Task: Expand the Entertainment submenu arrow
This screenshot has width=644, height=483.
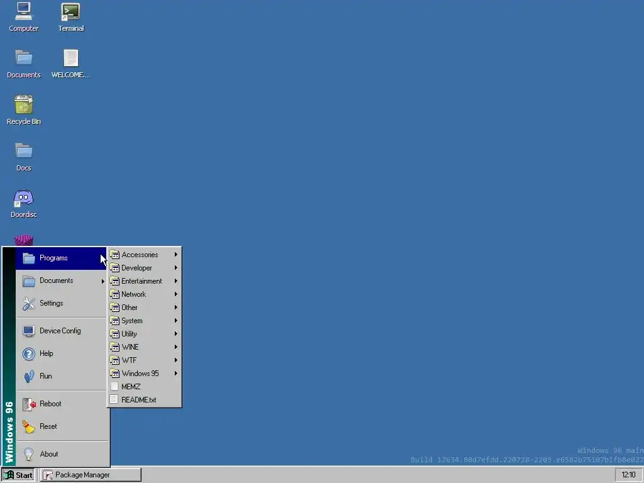Action: point(176,281)
